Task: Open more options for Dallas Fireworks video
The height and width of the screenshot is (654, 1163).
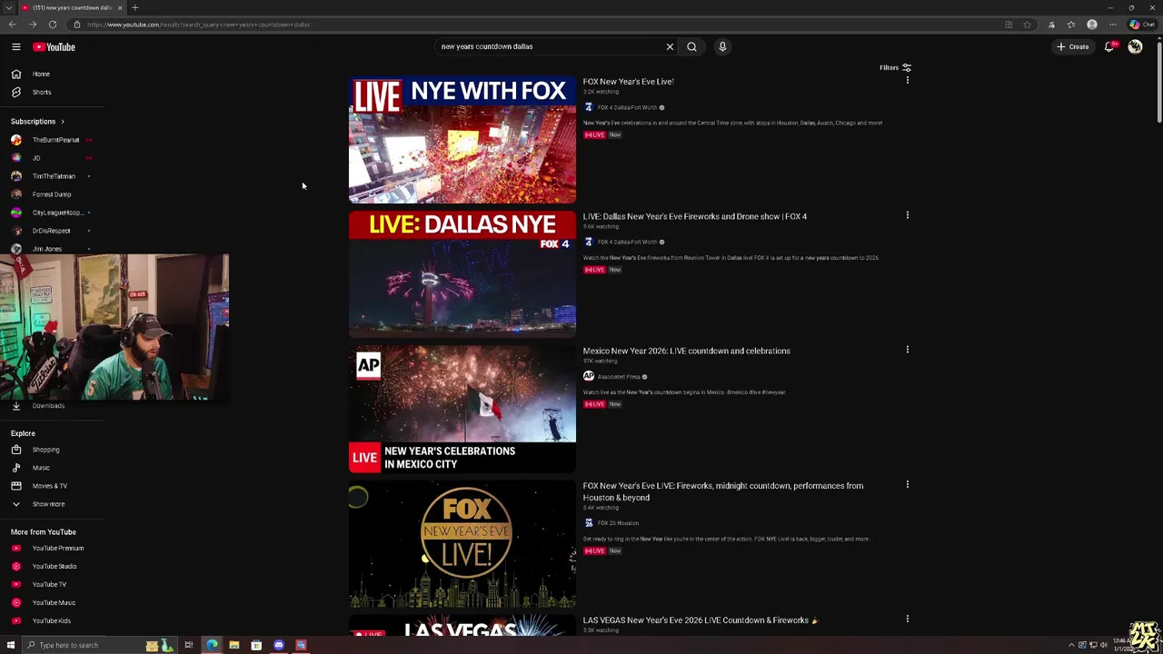Action: 907,215
